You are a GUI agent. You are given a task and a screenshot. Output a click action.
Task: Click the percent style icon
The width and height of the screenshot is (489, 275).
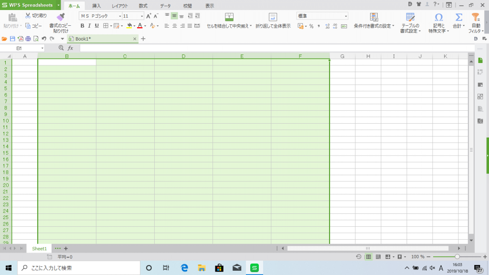310,26
